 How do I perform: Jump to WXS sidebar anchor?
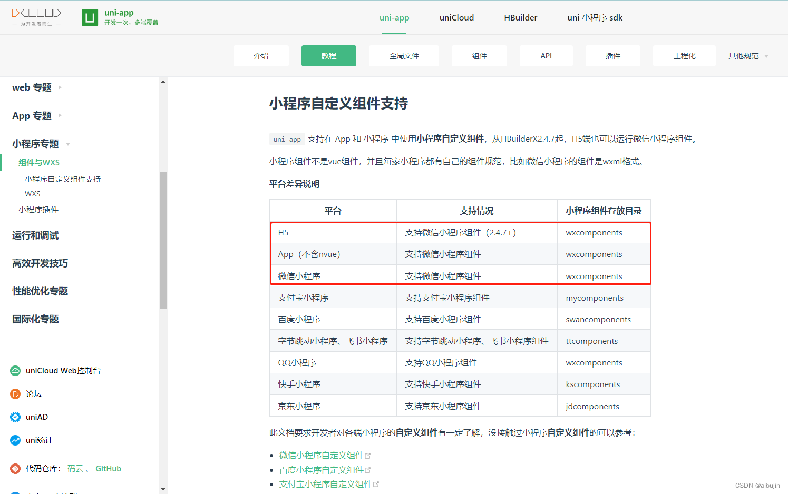coord(33,194)
